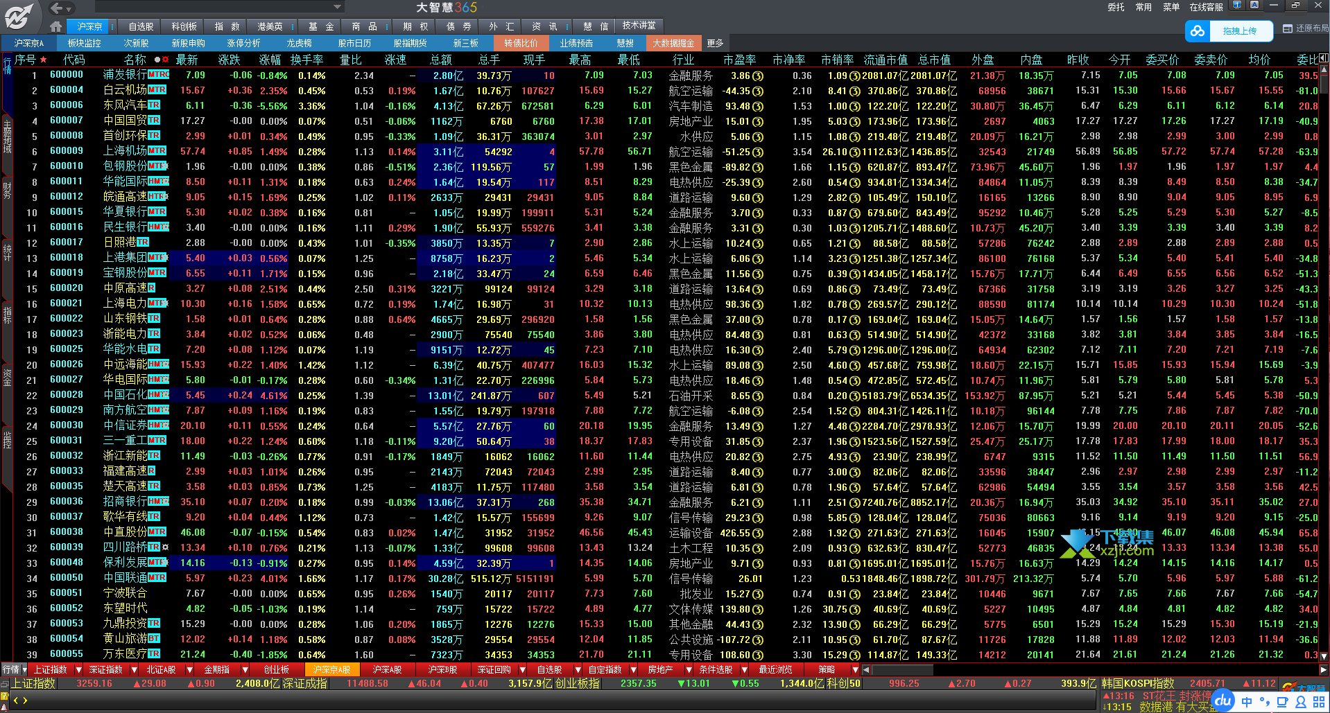Click the 上证指数 value 3259.16 in status bar
This screenshot has width=1330, height=713.
pyautogui.click(x=94, y=683)
